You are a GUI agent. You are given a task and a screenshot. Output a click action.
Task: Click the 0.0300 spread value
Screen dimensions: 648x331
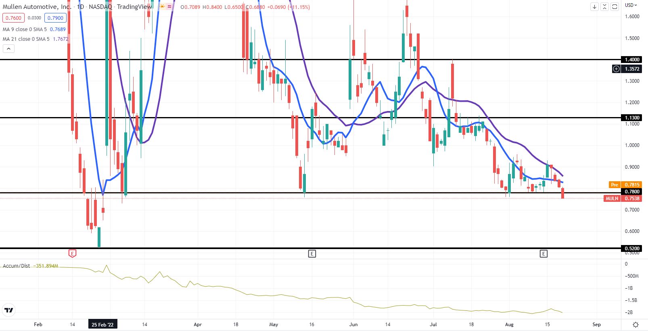(x=34, y=18)
